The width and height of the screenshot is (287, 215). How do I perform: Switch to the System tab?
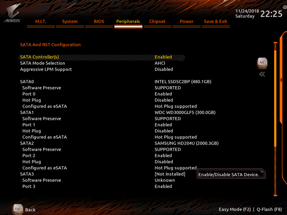click(x=70, y=22)
